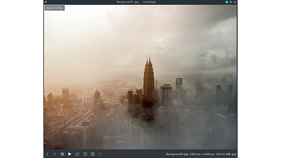
Task: Click the Background3.jpg - CoreImage title text
Action: pyautogui.click(x=136, y=2)
